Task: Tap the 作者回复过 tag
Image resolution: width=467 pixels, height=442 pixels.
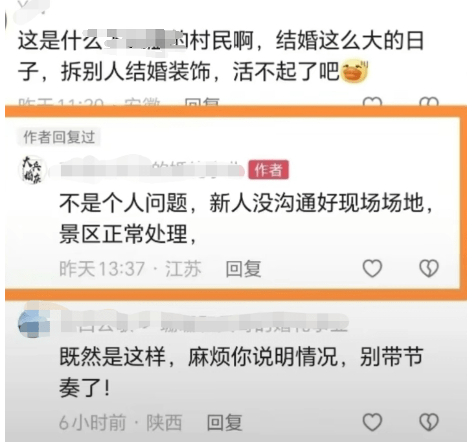Action: coord(59,137)
